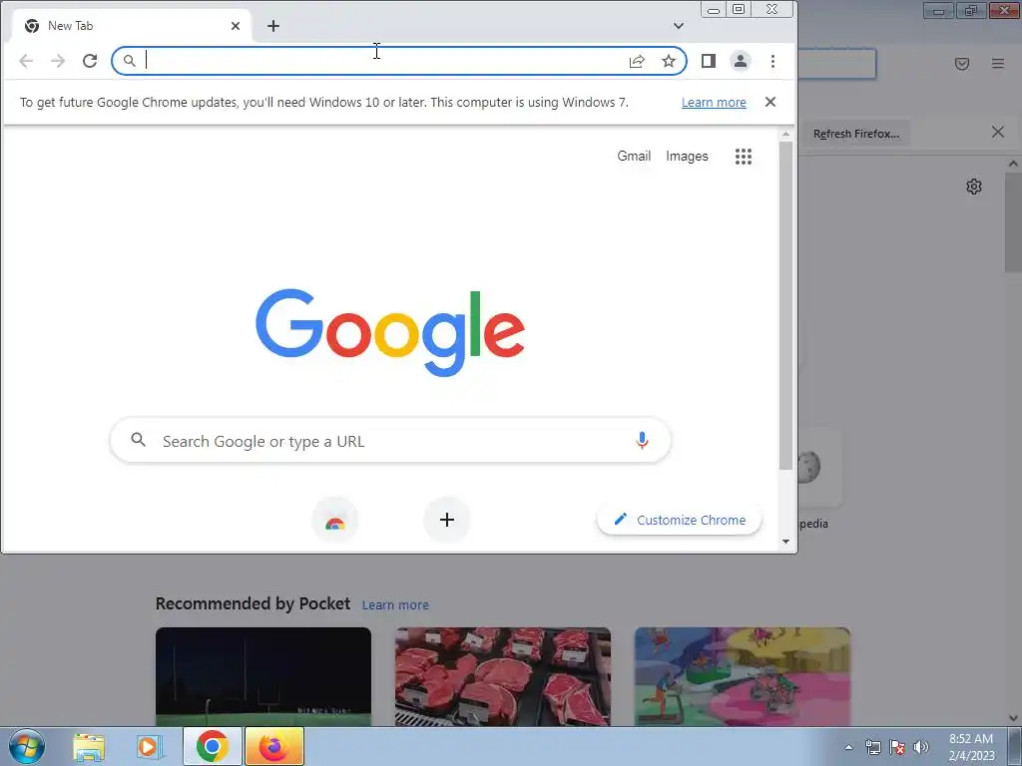1022x766 pixels.
Task: Open the Google Images link
Action: click(x=687, y=157)
